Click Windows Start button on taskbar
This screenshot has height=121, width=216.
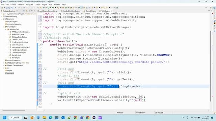click(5, 118)
